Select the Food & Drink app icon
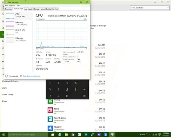Screen dimensions: 171x137 [50, 119]
